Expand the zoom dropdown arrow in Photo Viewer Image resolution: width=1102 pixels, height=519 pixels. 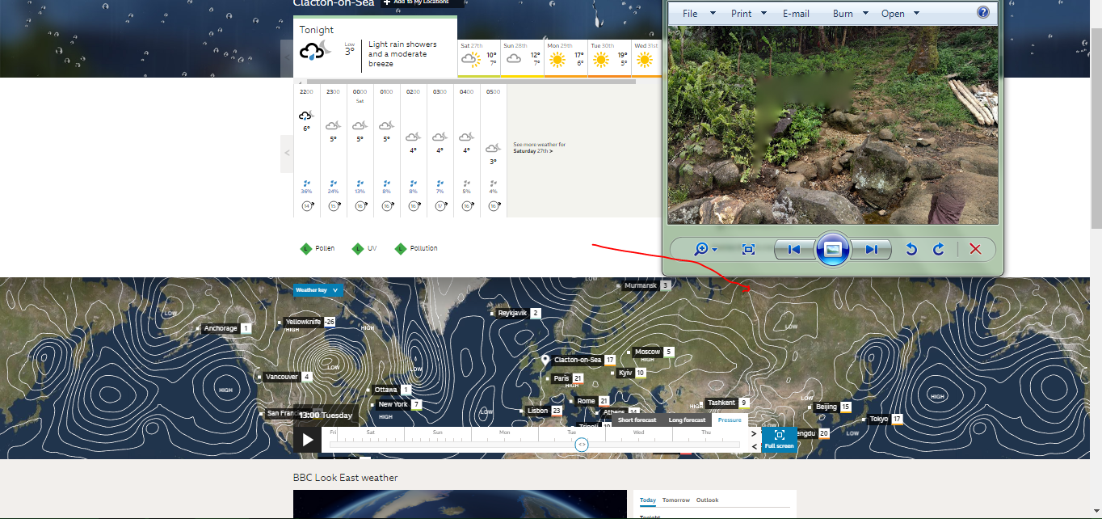(x=715, y=249)
